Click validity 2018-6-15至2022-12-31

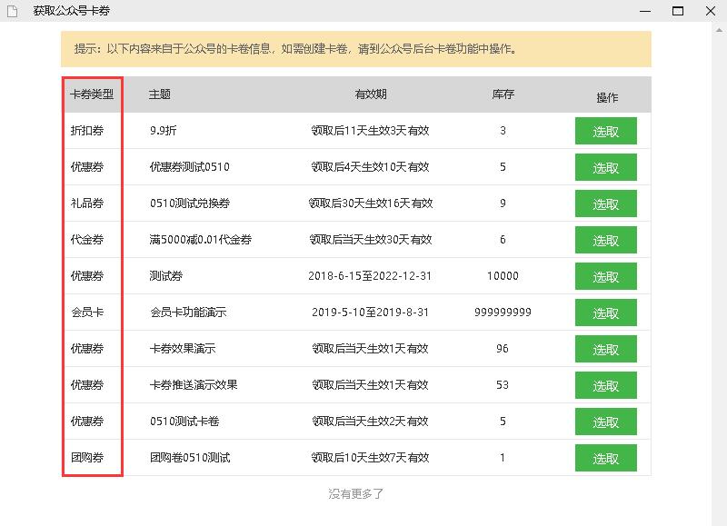[370, 276]
